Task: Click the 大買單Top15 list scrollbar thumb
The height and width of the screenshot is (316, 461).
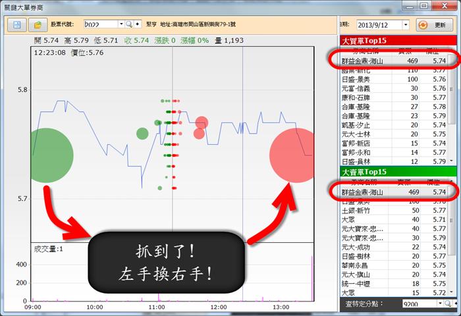Action: point(452,90)
